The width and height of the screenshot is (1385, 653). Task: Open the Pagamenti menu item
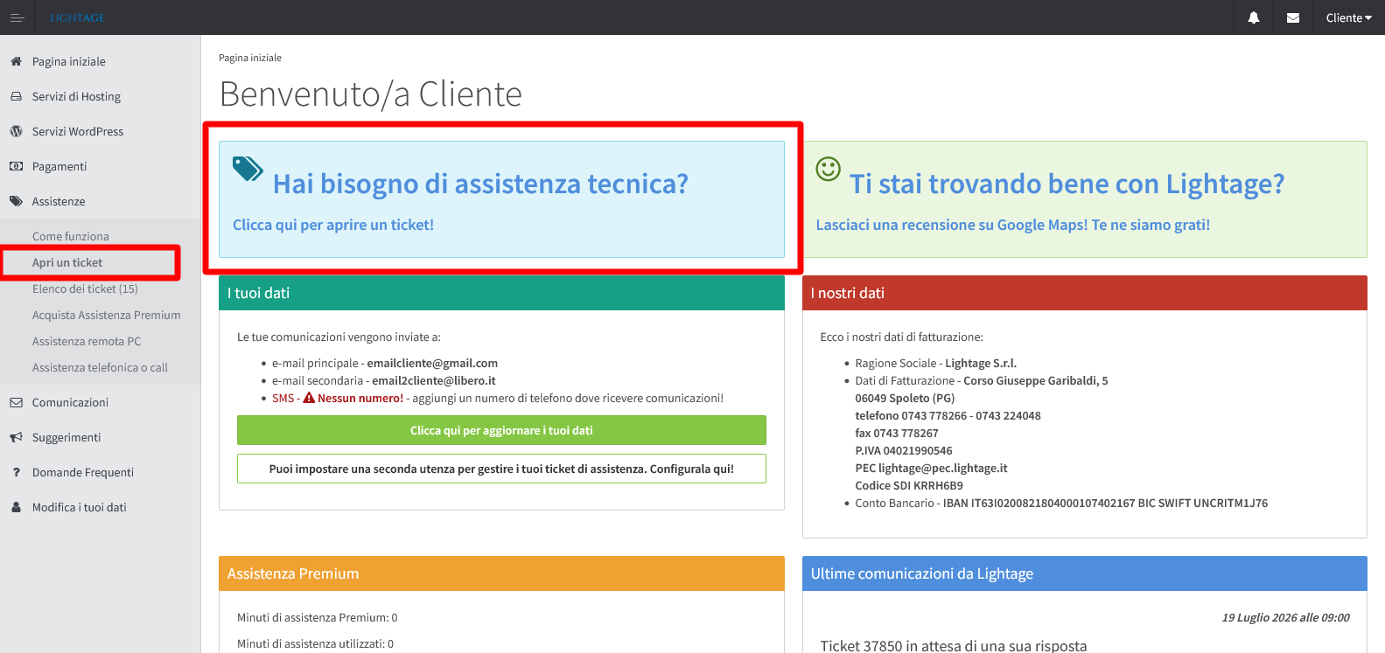pos(59,166)
